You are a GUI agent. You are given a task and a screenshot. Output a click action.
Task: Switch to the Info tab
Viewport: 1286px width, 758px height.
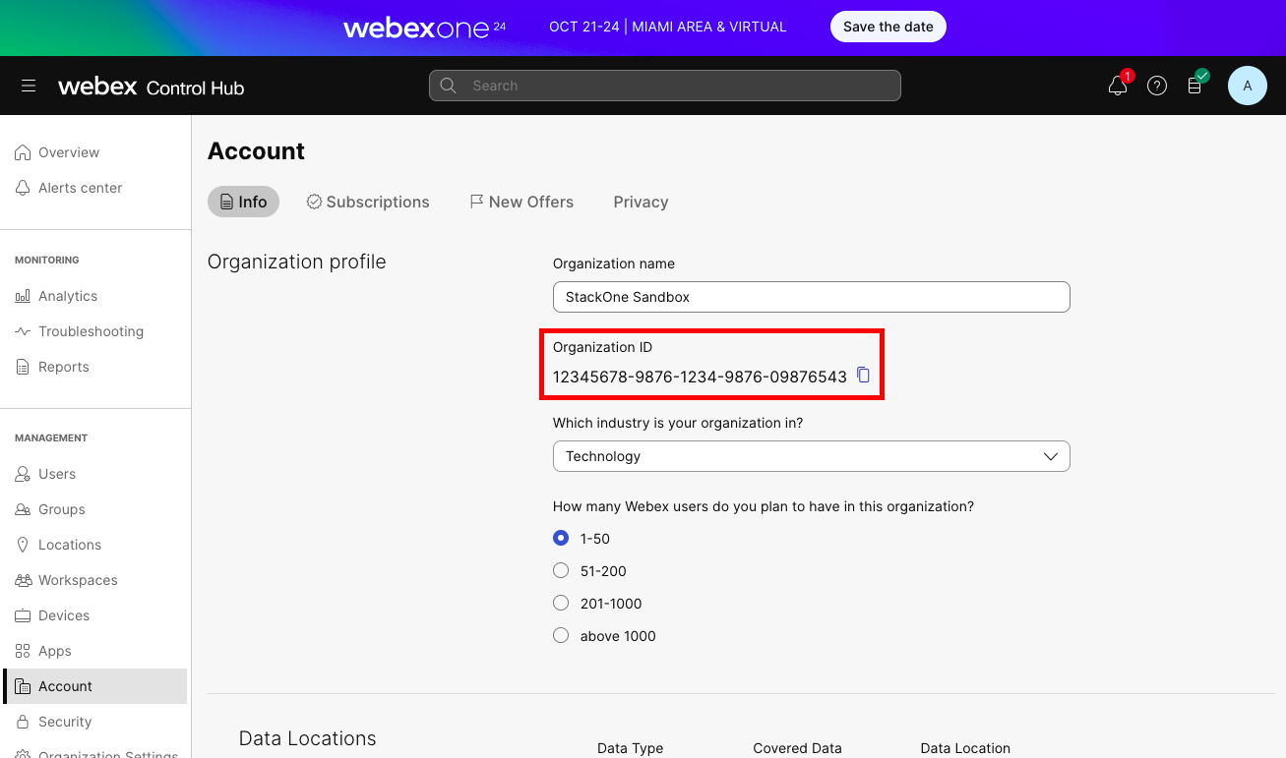pyautogui.click(x=243, y=202)
